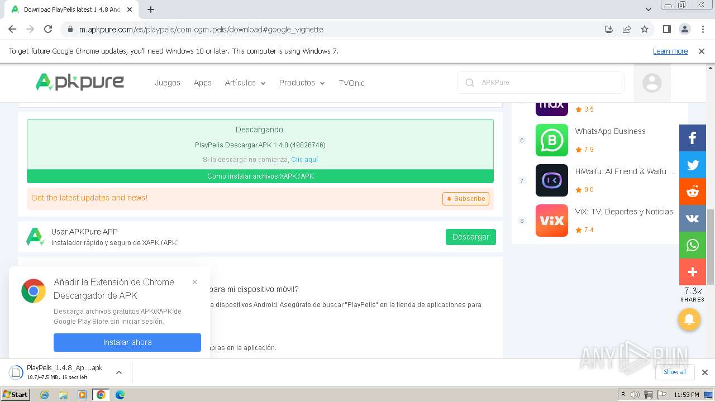Share on Reddit
Screen dimensions: 715x402
tap(693, 192)
